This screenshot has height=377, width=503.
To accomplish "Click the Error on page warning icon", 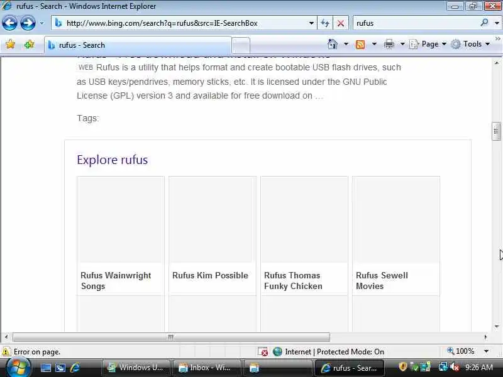I will (x=6, y=352).
